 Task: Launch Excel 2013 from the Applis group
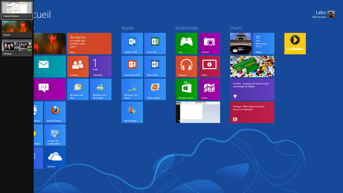pyautogui.click(x=155, y=43)
